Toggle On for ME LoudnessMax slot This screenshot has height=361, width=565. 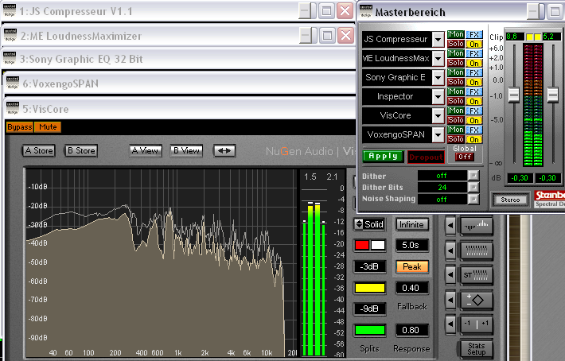pyautogui.click(x=474, y=64)
